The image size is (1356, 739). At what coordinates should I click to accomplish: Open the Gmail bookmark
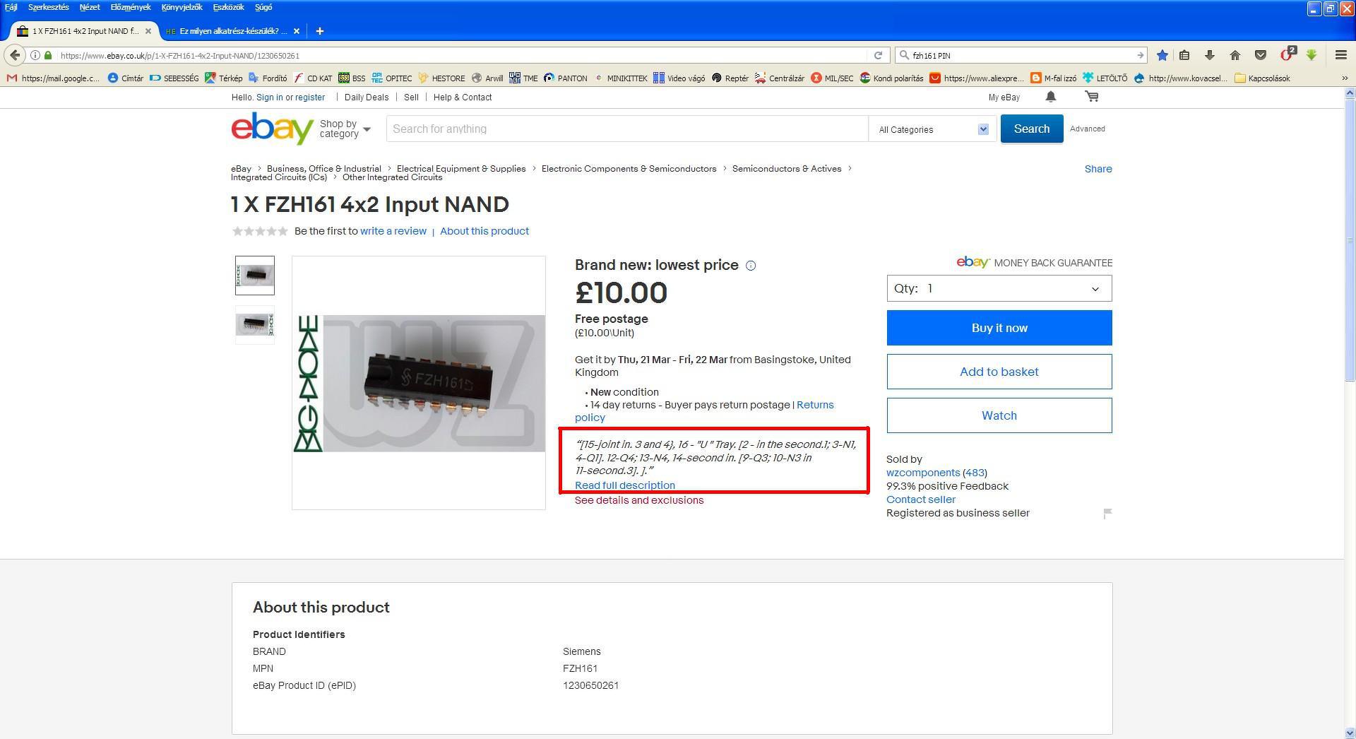(54, 78)
